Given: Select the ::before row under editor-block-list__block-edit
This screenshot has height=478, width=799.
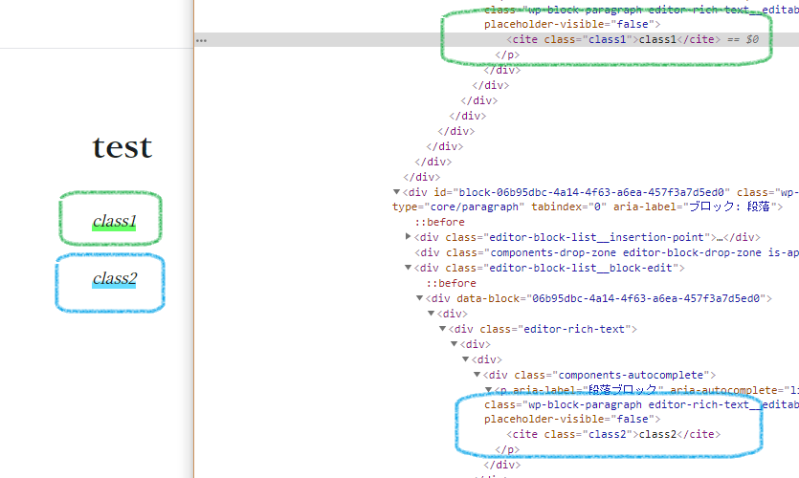Looking at the screenshot, I should [452, 283].
